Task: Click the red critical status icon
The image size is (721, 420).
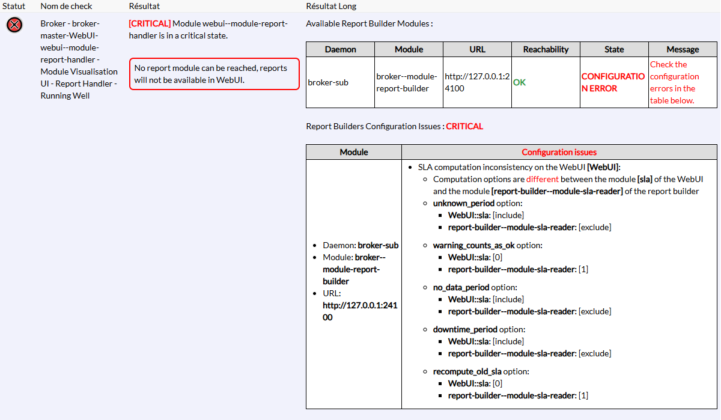Action: pyautogui.click(x=14, y=25)
